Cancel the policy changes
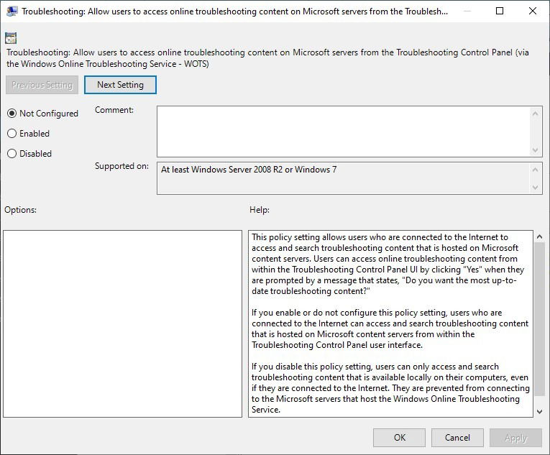The image size is (550, 455). [x=457, y=438]
